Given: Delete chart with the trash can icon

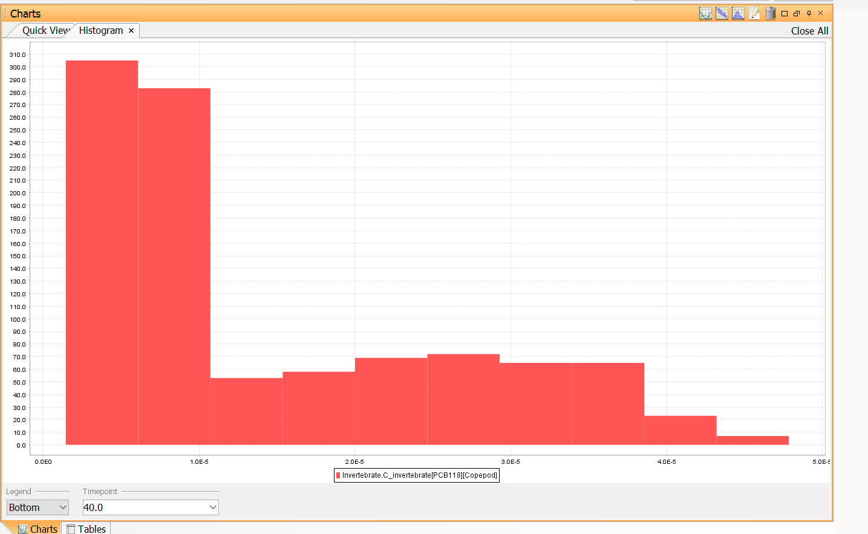Looking at the screenshot, I should click(770, 13).
